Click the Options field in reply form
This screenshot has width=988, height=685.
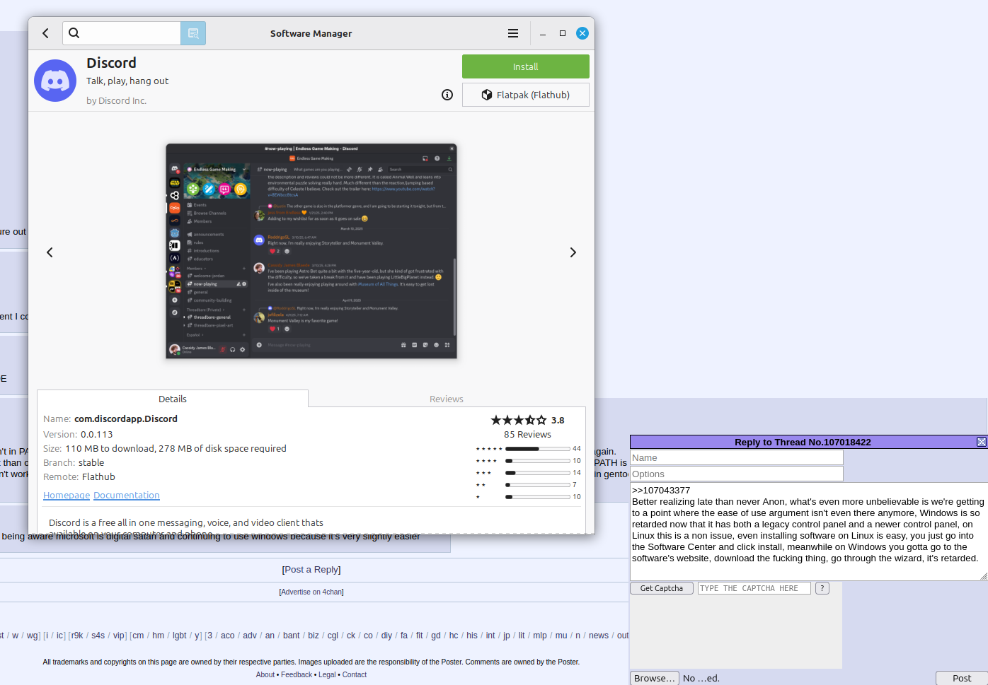pyautogui.click(x=737, y=474)
